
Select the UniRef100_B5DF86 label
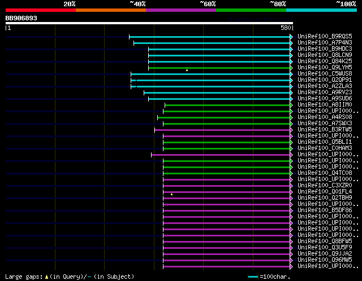pos(325,210)
